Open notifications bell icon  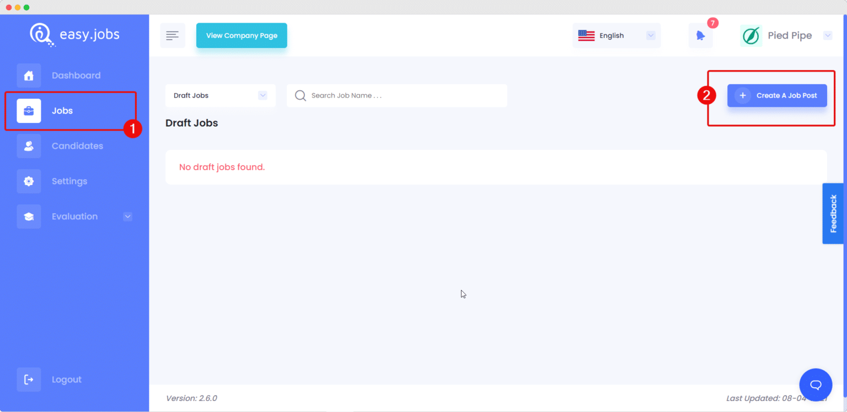tap(700, 36)
